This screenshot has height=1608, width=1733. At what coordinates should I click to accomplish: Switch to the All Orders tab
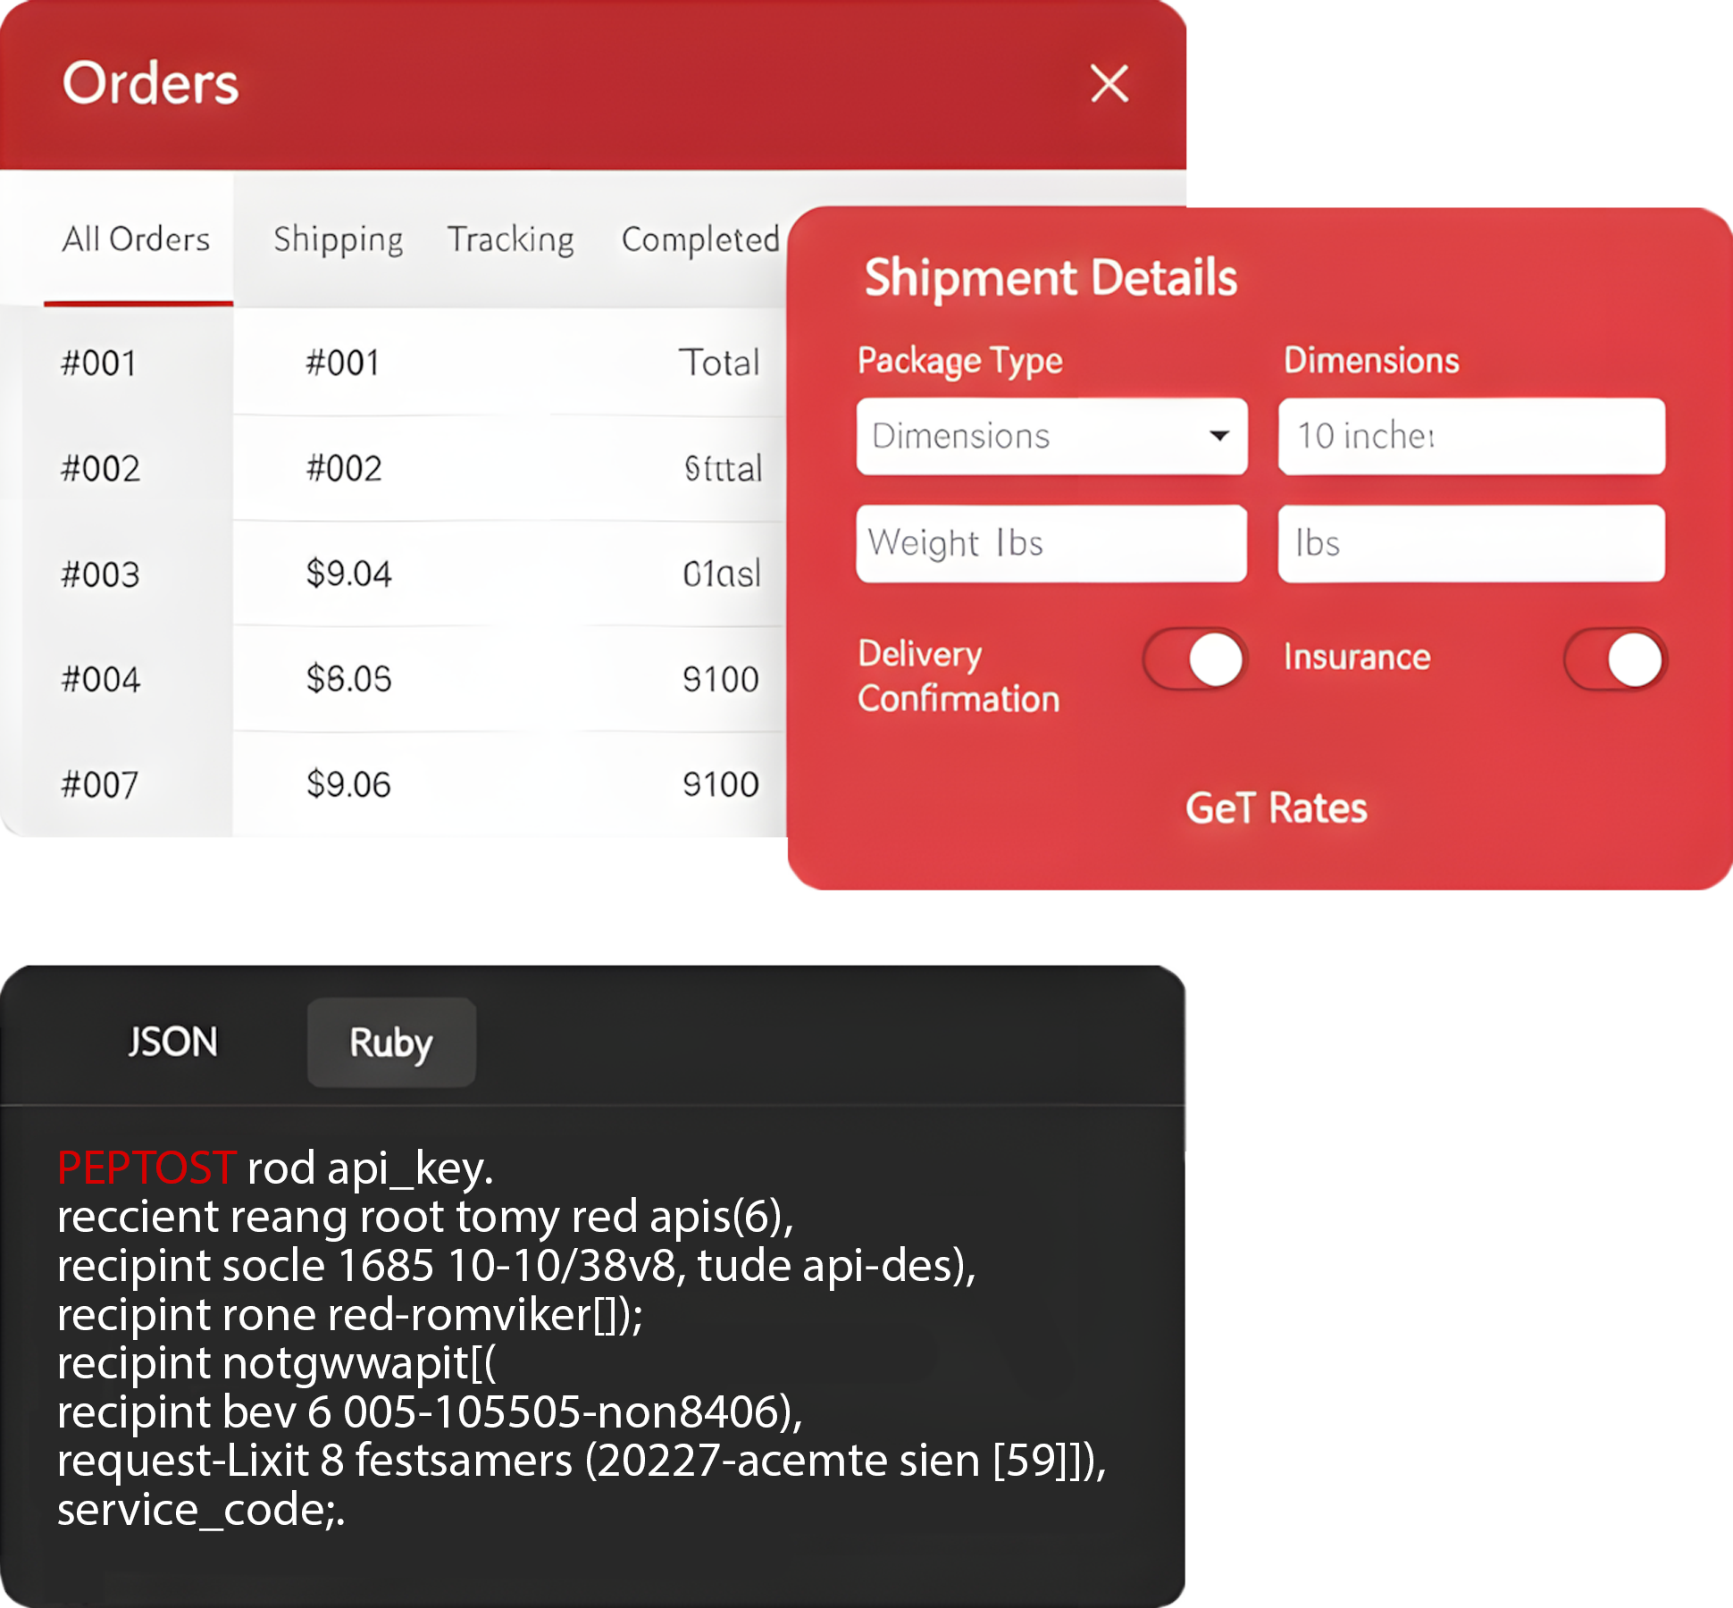[x=136, y=239]
